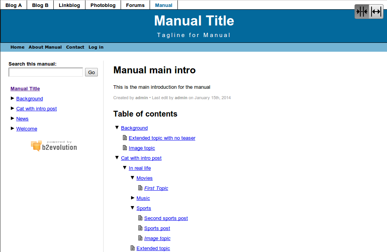Open italic Image topic under Sports

(157, 238)
